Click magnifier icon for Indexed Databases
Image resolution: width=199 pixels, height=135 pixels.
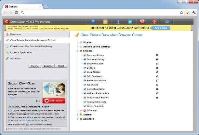157,81
